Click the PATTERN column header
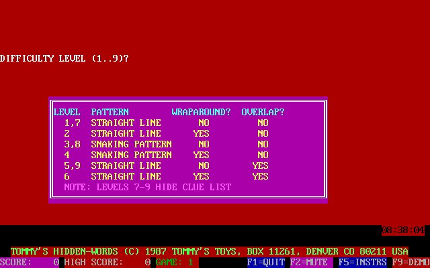430x268 pixels. [x=110, y=112]
